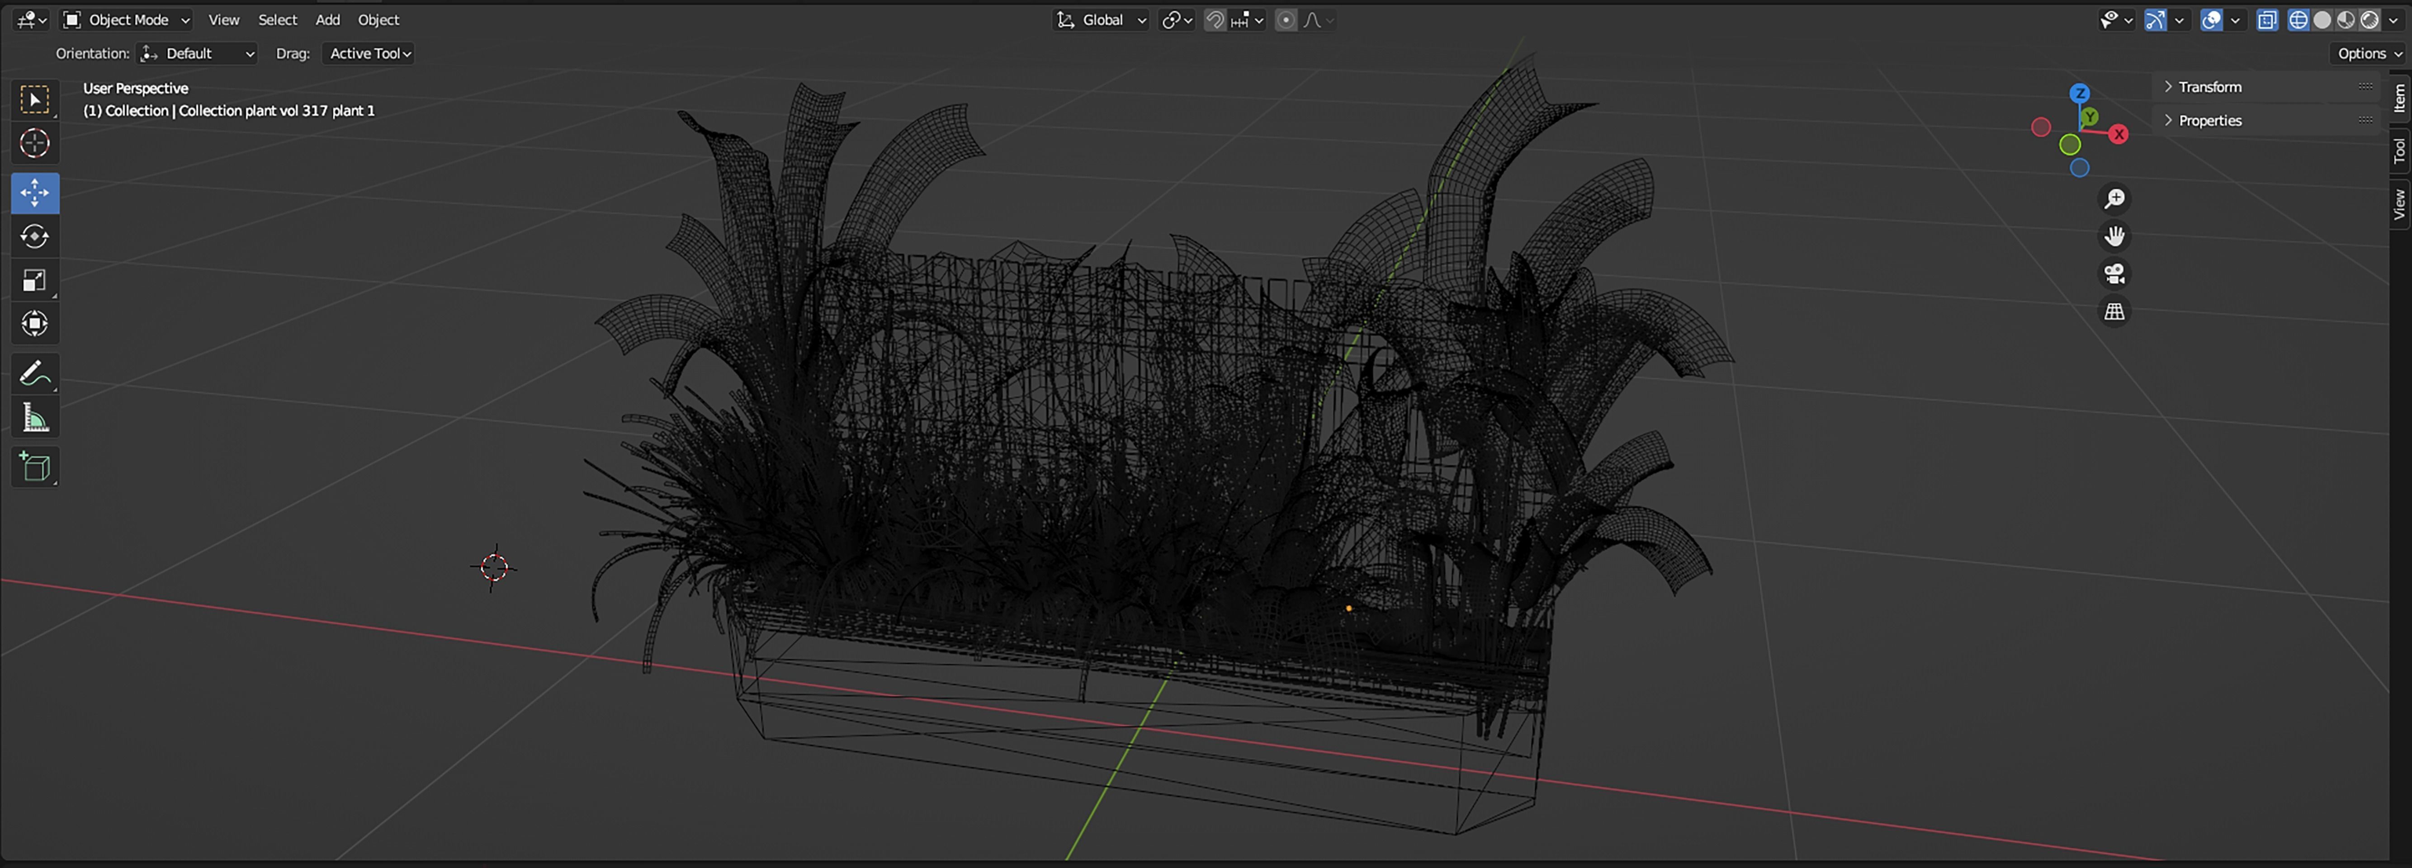Activate the Rotate tool
Screen dimensions: 2412x868
(x=35, y=236)
